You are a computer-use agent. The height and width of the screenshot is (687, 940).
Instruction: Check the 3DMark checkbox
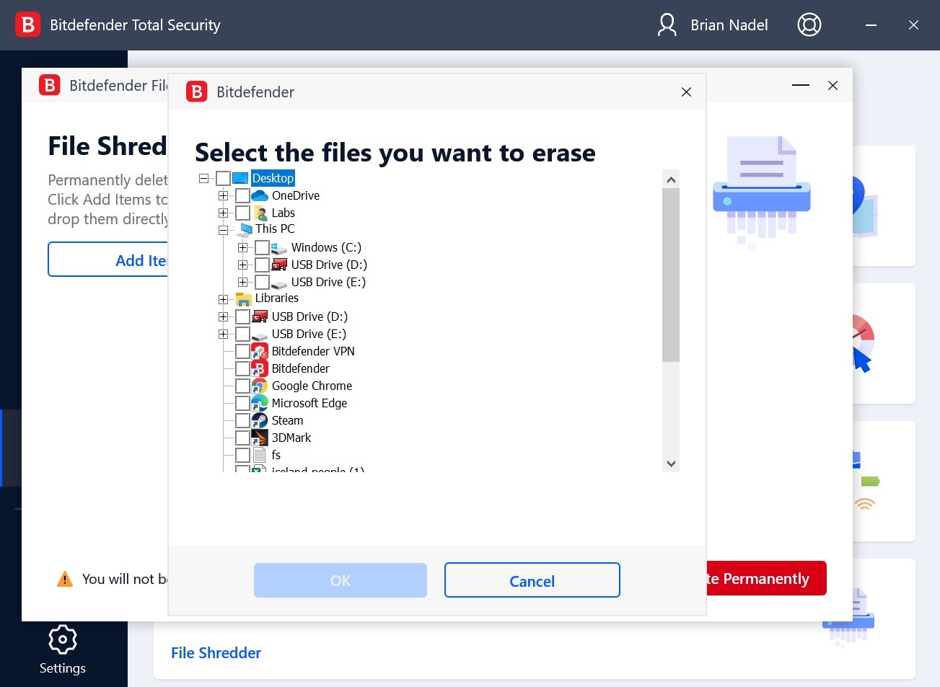(x=242, y=438)
